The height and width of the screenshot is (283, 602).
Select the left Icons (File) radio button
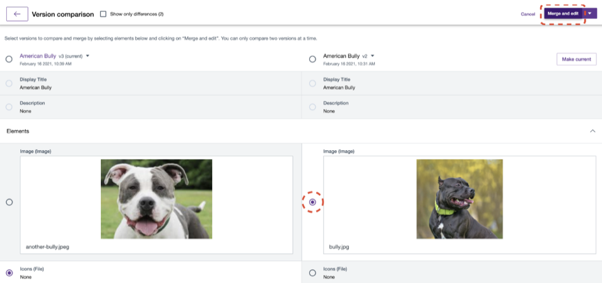[x=9, y=273]
